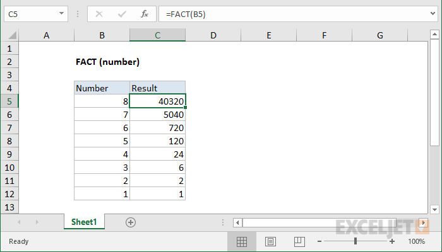Click the 'Number' header cell

102,88
